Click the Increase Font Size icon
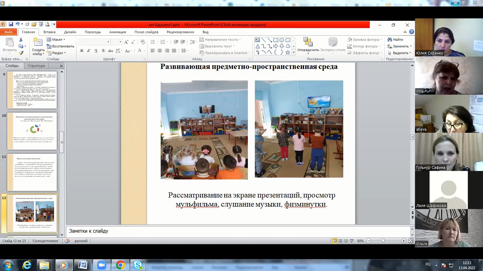The width and height of the screenshot is (483, 271). [x=126, y=42]
